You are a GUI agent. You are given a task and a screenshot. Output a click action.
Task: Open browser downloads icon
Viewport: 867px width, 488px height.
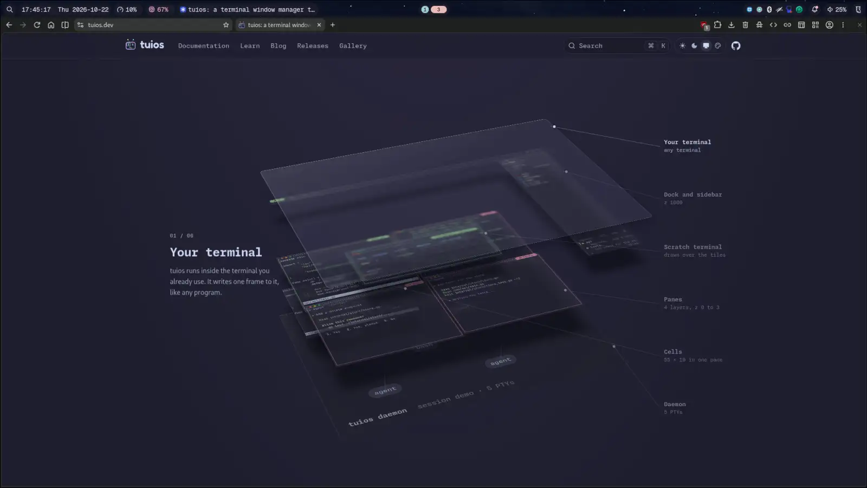732,25
